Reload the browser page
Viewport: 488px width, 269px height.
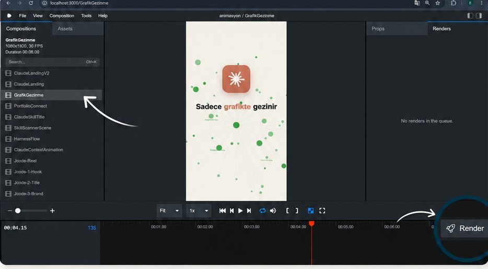[x=31, y=3]
